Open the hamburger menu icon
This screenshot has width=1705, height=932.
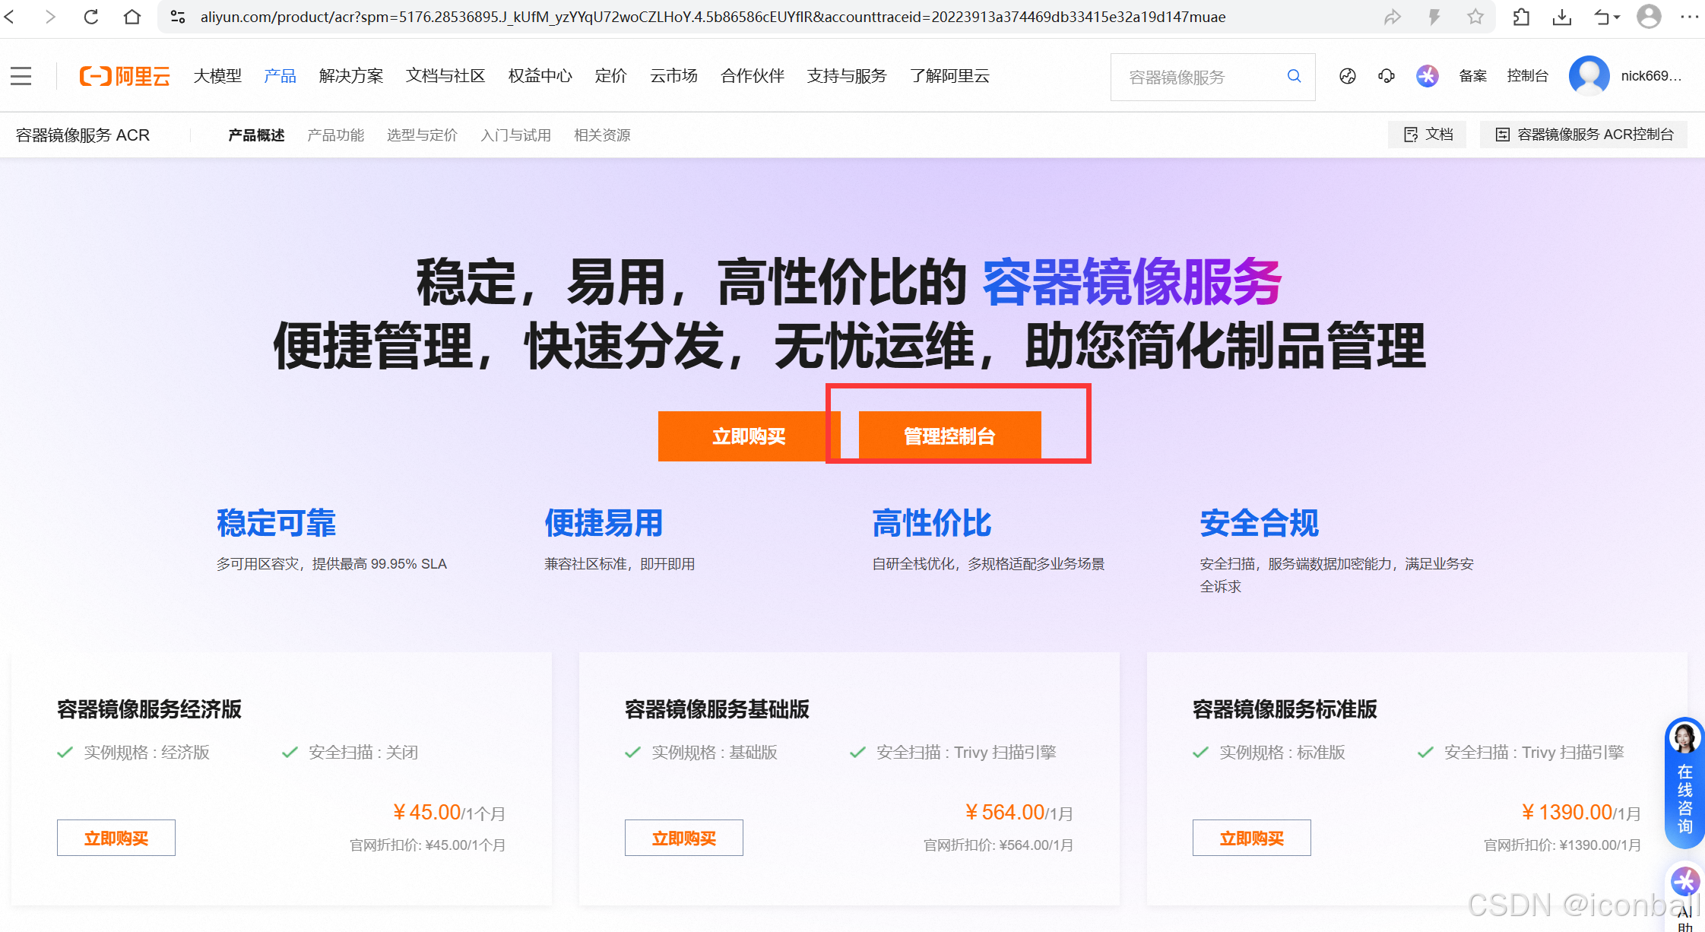(x=21, y=76)
